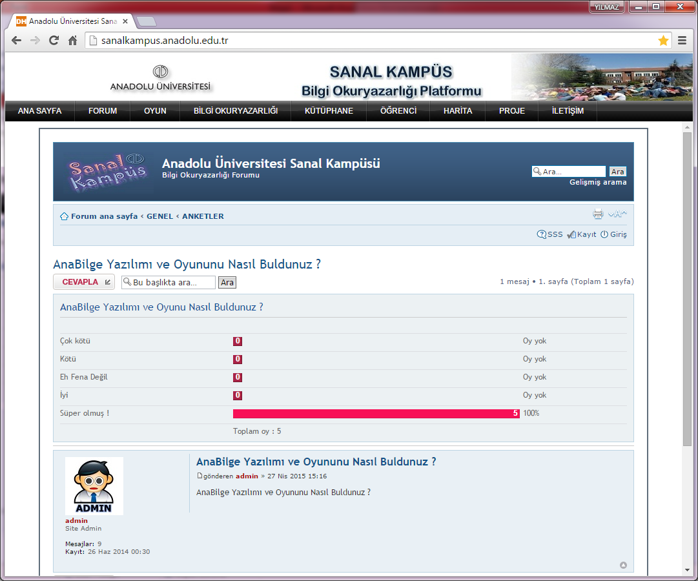Open the Chrome hamburger menu
This screenshot has height=581, width=698.
tap(683, 41)
